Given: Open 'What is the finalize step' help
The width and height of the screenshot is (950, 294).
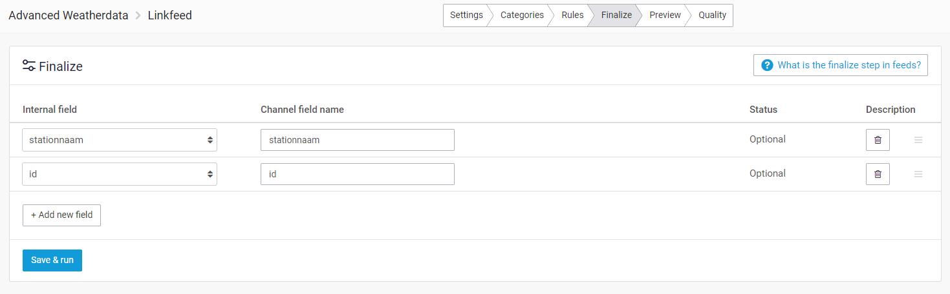Looking at the screenshot, I should [x=841, y=65].
